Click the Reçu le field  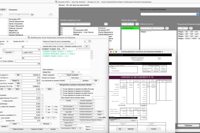click(98, 127)
